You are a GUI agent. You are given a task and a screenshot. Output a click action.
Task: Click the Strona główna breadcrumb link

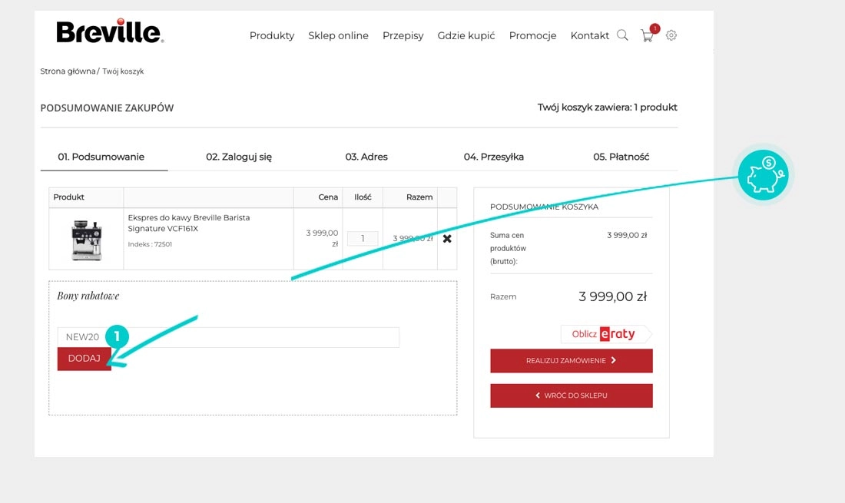[x=68, y=71]
